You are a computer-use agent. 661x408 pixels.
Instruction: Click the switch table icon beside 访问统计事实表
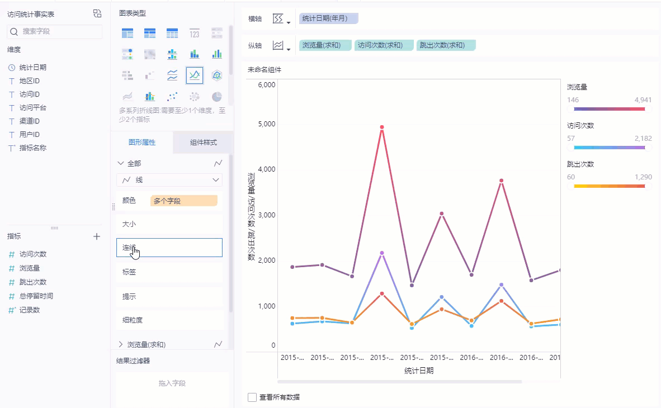tap(97, 14)
